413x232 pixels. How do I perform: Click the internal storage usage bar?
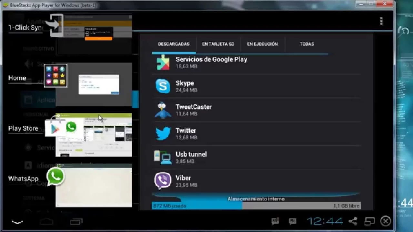point(256,206)
